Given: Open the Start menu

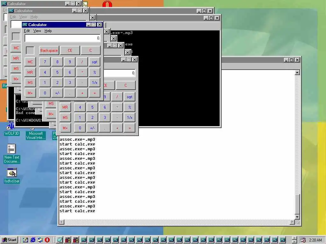Looking at the screenshot, I should (x=9, y=240).
